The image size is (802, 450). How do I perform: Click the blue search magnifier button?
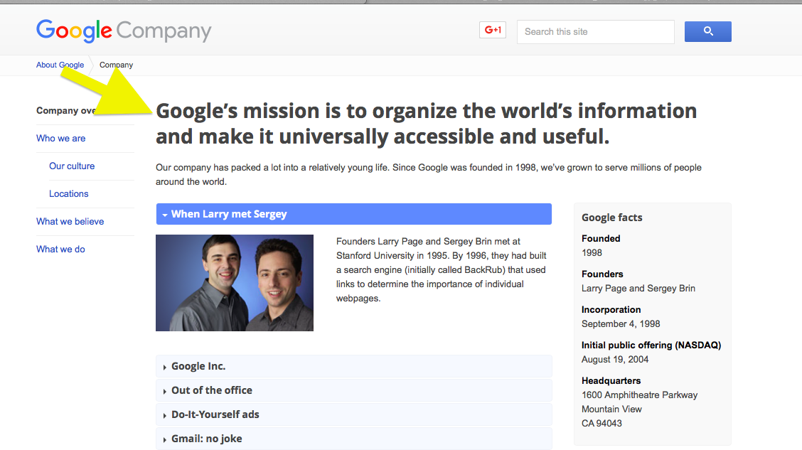tap(708, 32)
